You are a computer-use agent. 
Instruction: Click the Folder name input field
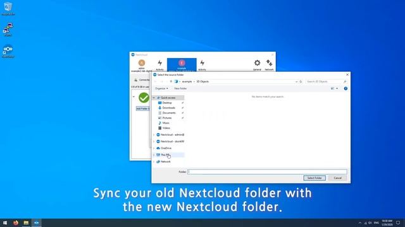click(267, 172)
